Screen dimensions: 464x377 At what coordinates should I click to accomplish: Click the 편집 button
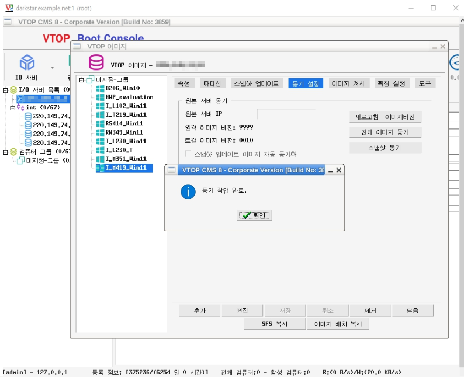coord(243,310)
